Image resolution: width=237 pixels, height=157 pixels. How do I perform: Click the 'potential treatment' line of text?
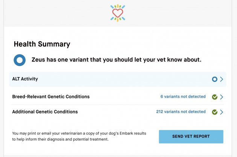tap(60, 139)
